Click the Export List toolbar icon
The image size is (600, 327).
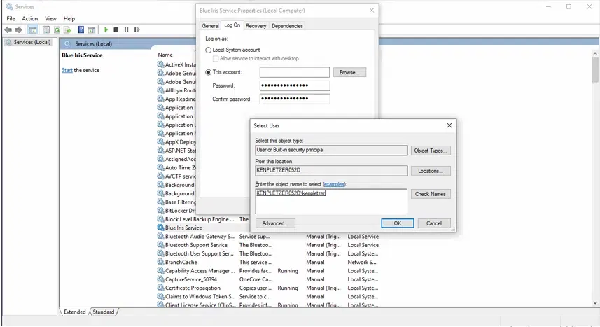coord(67,29)
